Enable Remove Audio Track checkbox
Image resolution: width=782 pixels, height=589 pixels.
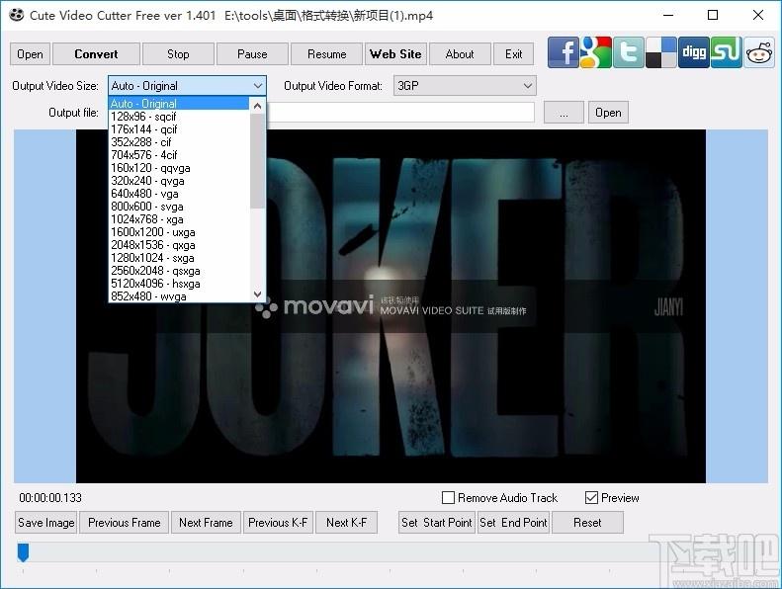449,498
